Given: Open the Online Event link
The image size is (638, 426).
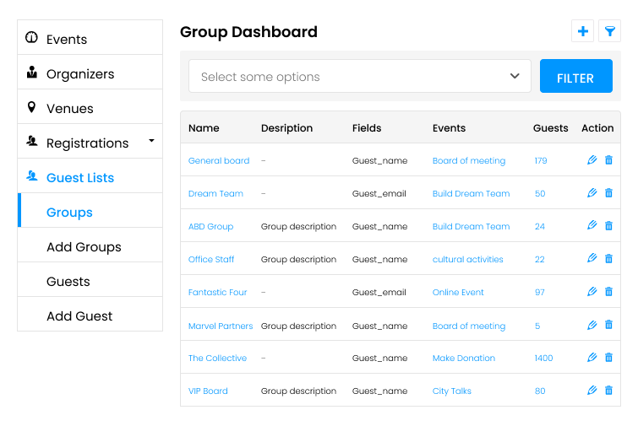Looking at the screenshot, I should click(458, 293).
